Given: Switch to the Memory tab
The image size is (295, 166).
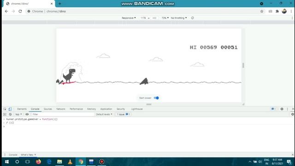Looking at the screenshot, I should click(x=91, y=109).
